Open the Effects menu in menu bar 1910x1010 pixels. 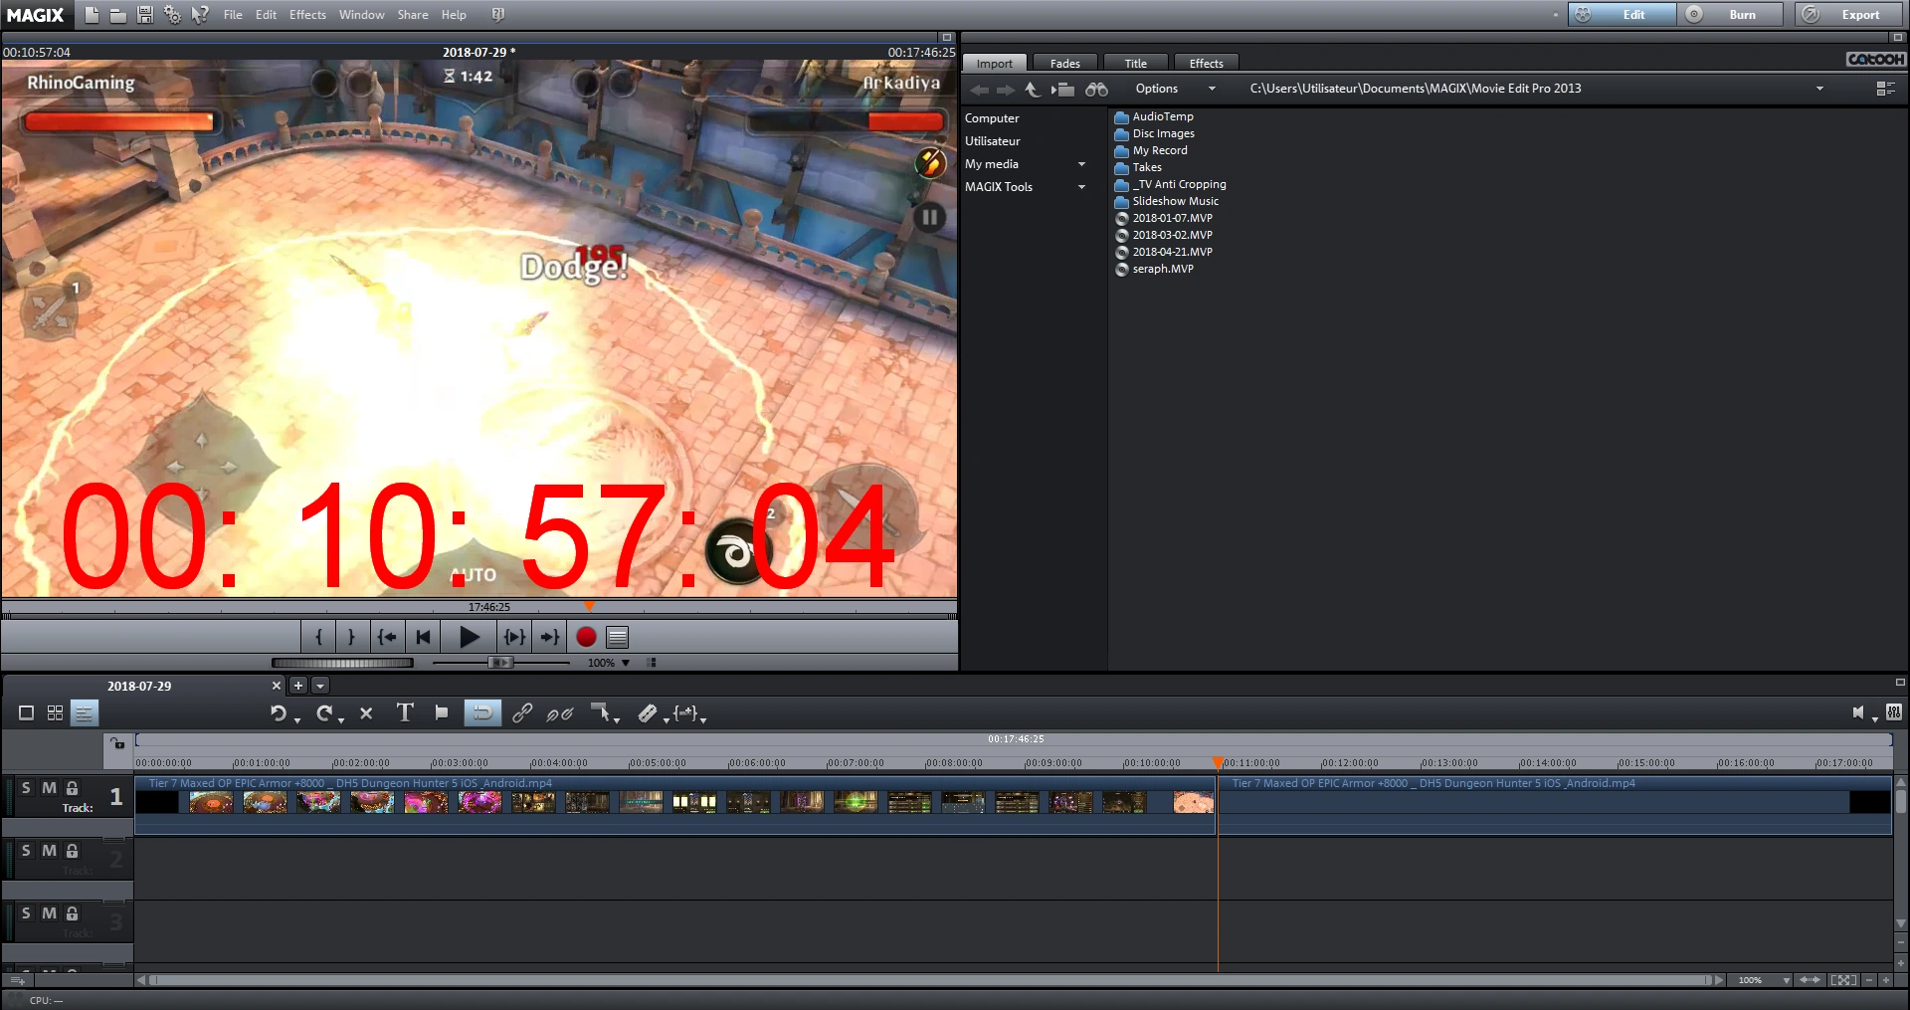tap(307, 15)
